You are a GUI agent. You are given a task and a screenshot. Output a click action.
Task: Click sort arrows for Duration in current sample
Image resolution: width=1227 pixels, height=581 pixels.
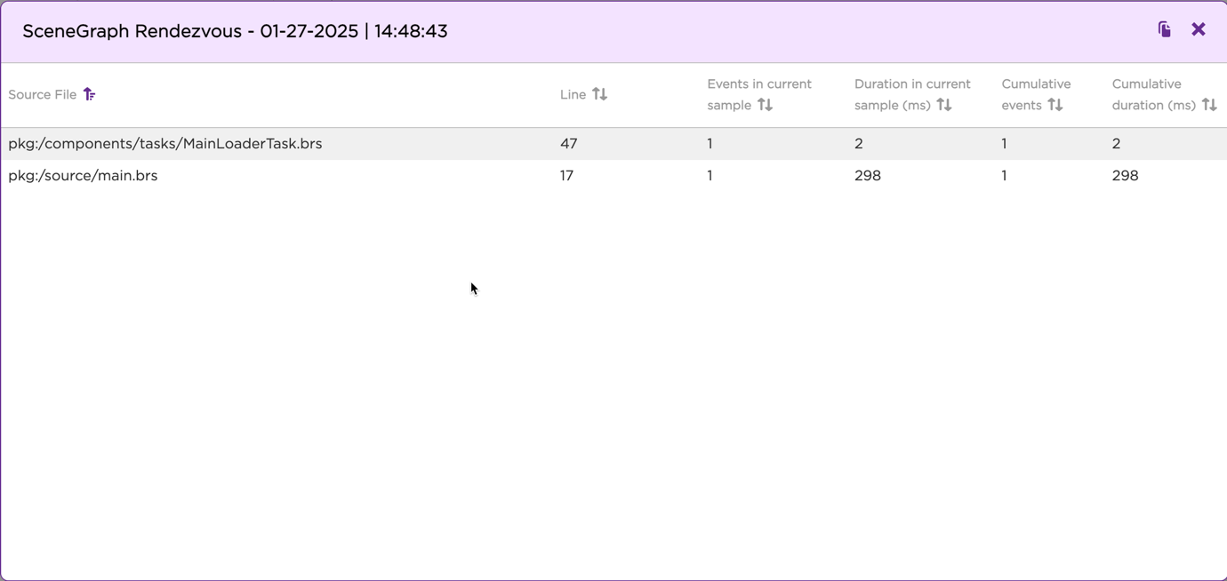pos(944,105)
